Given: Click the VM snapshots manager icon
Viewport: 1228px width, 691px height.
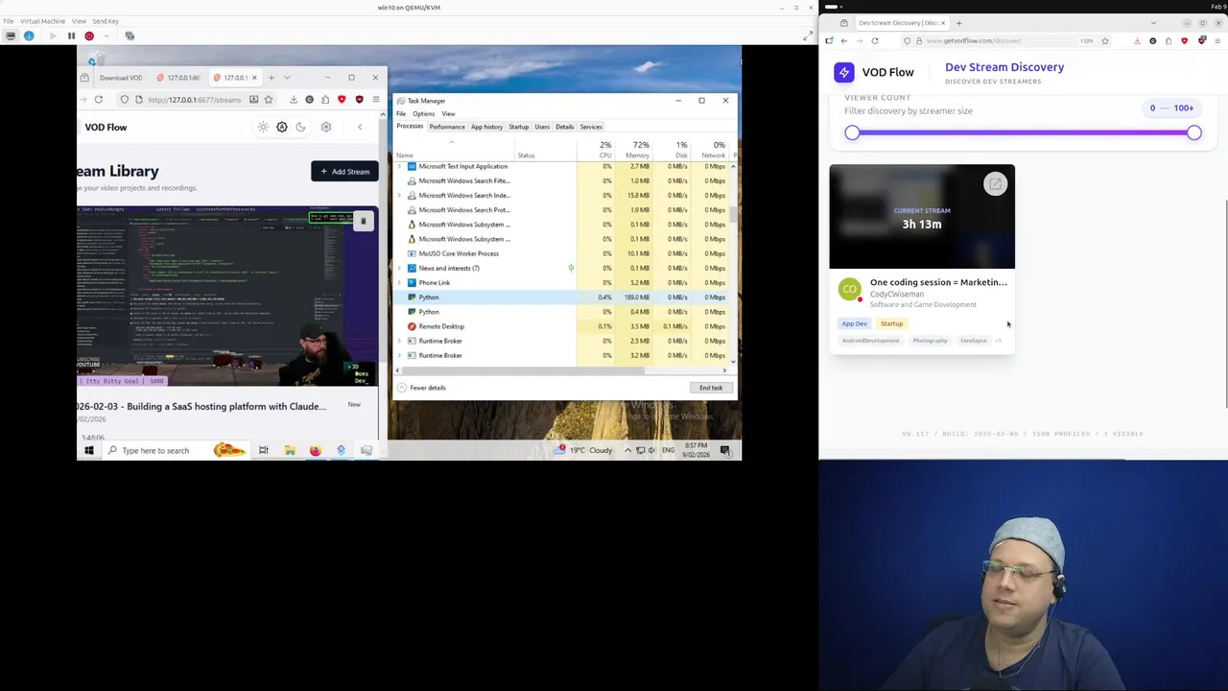Looking at the screenshot, I should click(130, 36).
